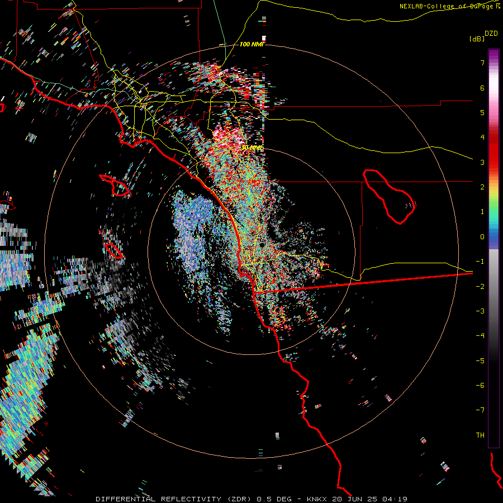Viewport: 503px width, 503px height.
Task: Click the 1 value on the color scale
Action: point(482,212)
